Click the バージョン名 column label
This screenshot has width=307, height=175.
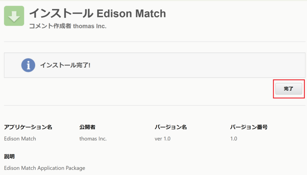pos(171,127)
